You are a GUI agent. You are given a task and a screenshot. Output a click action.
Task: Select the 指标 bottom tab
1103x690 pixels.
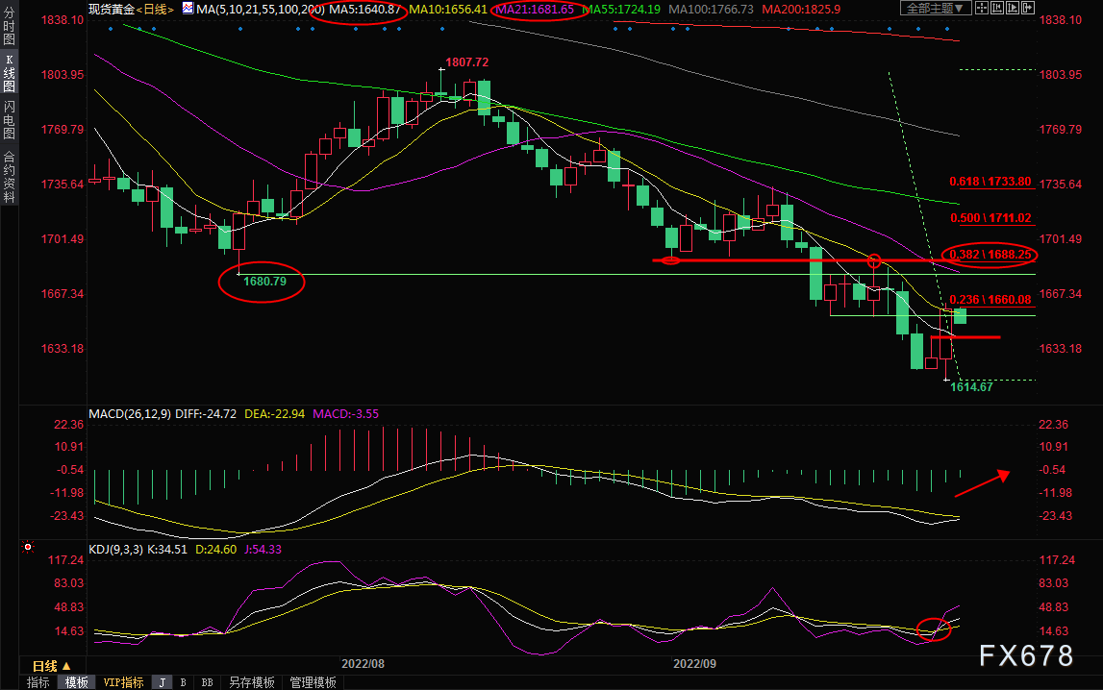tap(38, 682)
